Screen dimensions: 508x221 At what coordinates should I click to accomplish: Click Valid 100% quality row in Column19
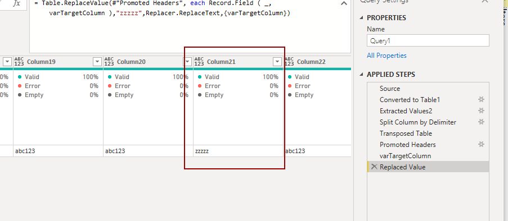tap(58, 77)
